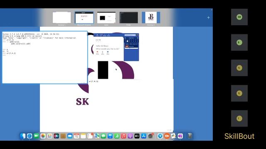
Task: Open FaceTime in the Dock
Action: pyautogui.click(x=36, y=136)
